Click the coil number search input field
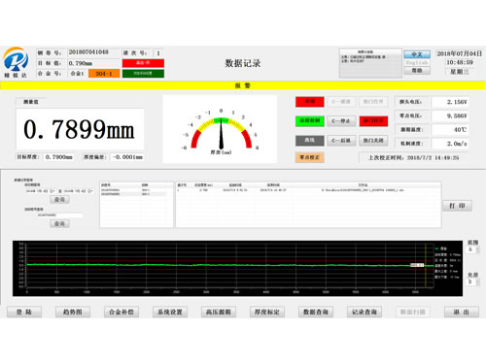Screen dimensions: 486x364 click(x=59, y=215)
